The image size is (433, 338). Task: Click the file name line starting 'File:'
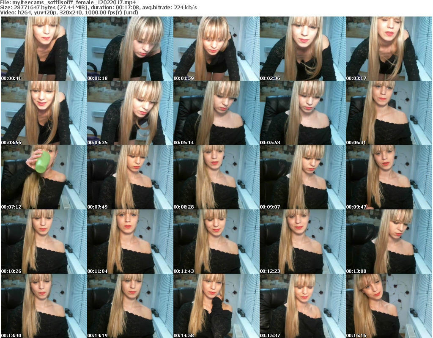click(x=68, y=3)
